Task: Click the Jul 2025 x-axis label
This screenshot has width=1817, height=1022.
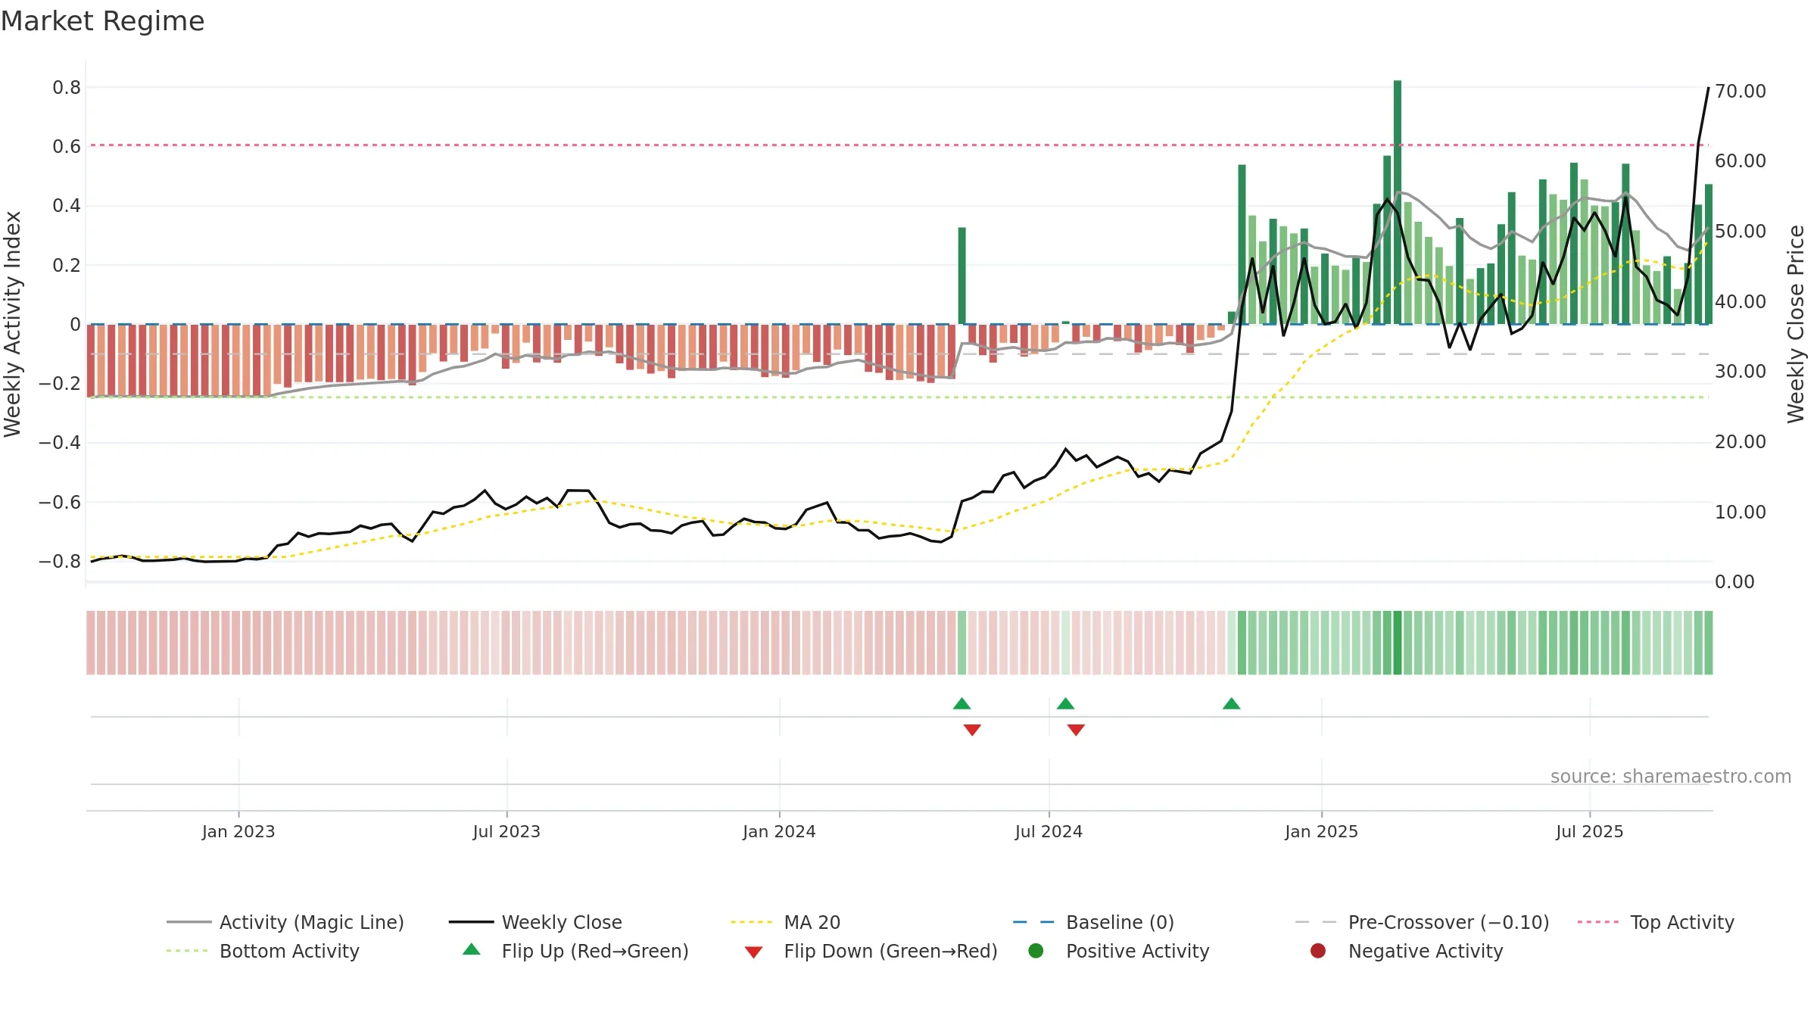Action: tap(1590, 832)
